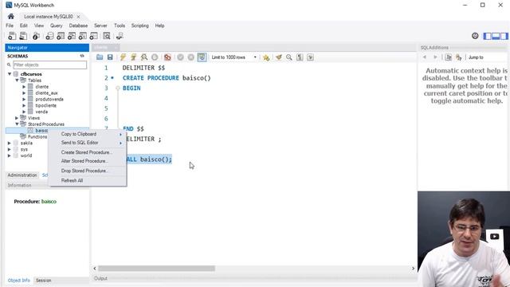Execute the statement under cursor icon
The width and height of the screenshot is (510, 287).
click(133, 57)
